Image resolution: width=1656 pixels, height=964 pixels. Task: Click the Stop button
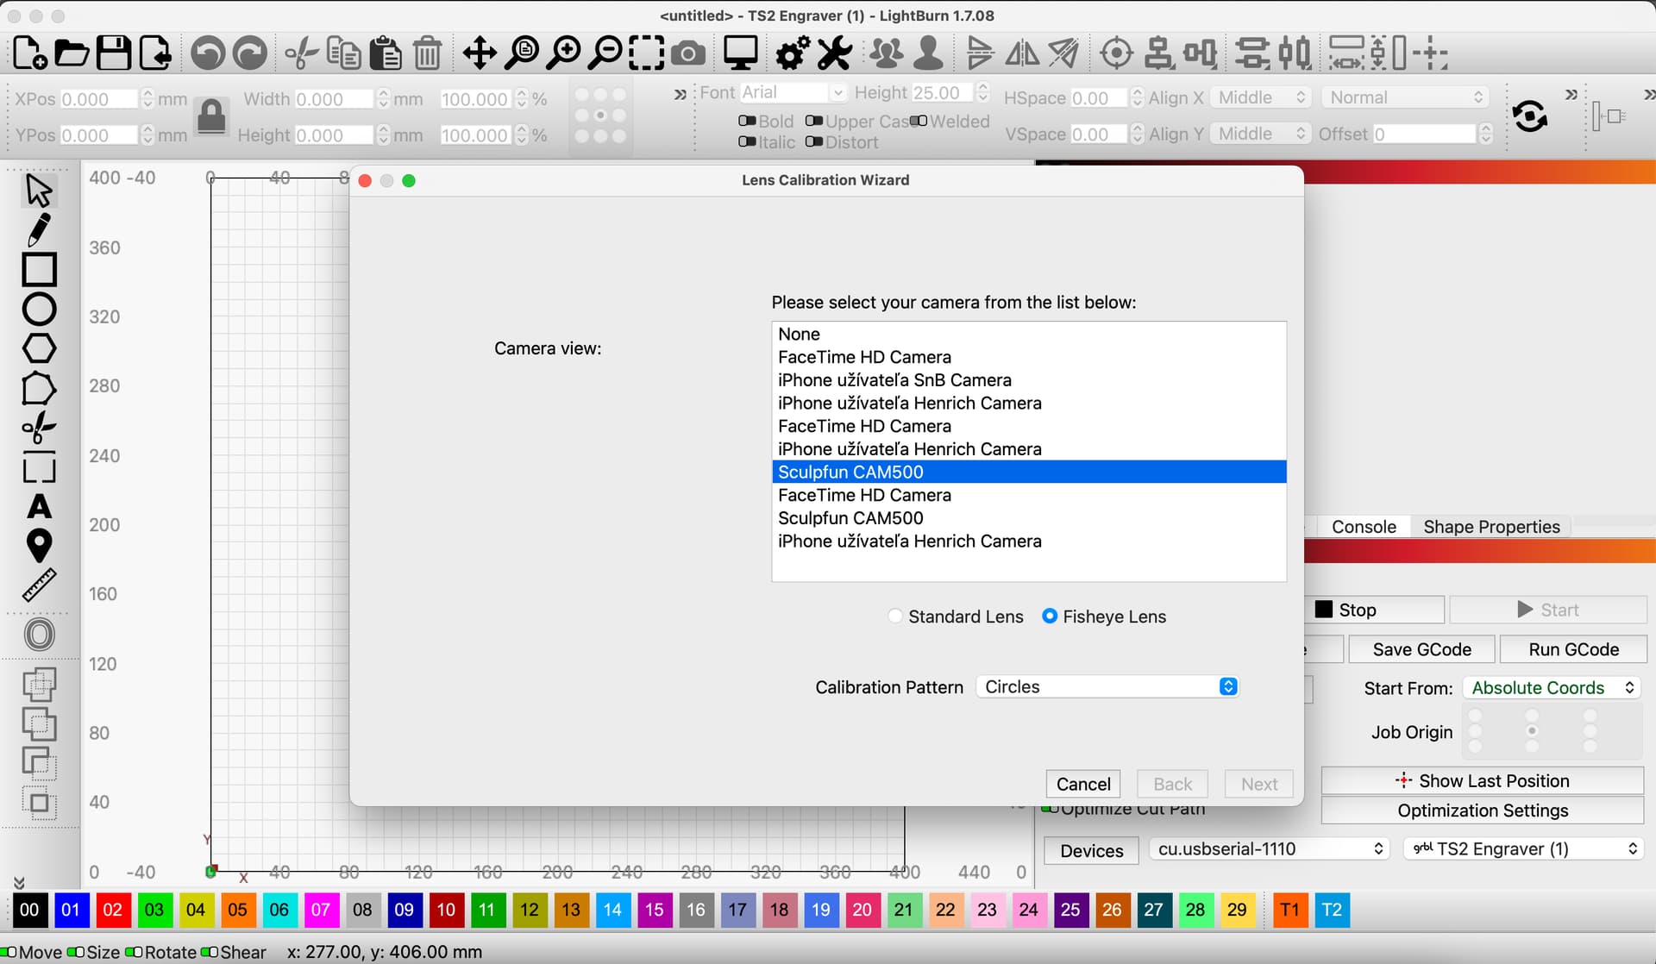tap(1374, 610)
